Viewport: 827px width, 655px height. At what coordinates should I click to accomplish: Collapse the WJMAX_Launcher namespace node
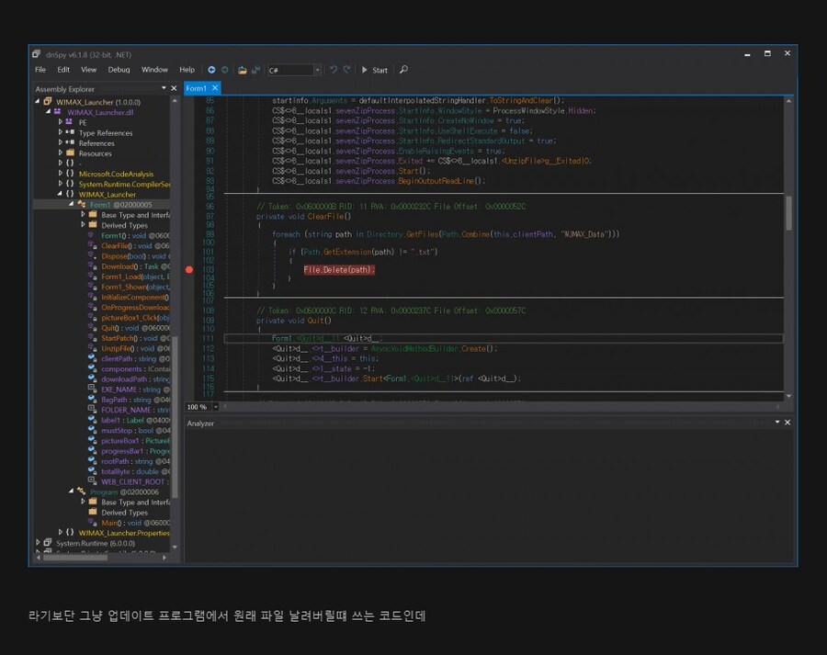60,194
